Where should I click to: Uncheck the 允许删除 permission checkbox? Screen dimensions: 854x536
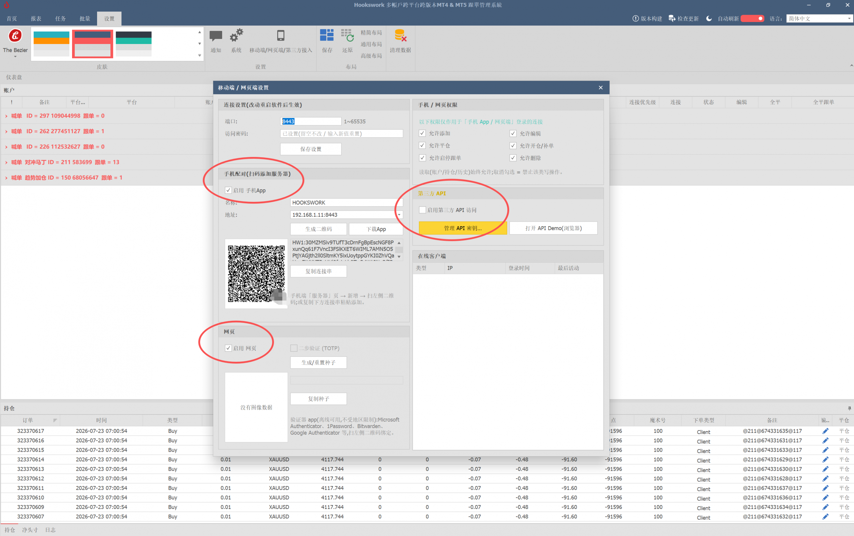click(513, 158)
